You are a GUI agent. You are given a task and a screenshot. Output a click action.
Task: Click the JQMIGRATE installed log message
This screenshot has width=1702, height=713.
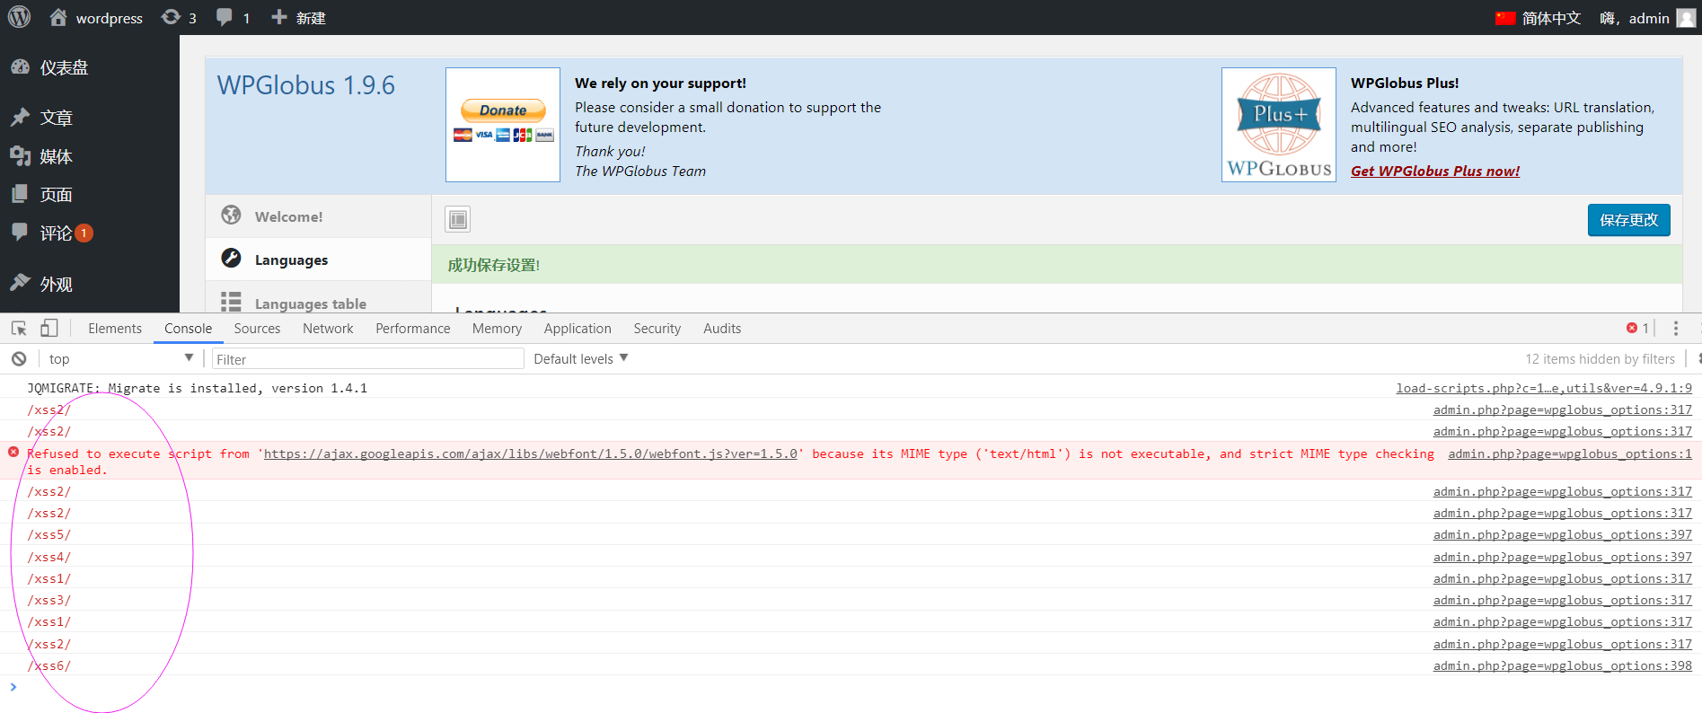tap(197, 388)
